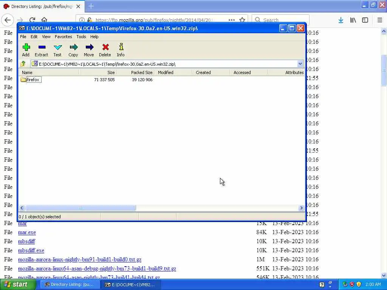Select the Directory Listing browser tab
This screenshot has height=290, width=387.
pyautogui.click(x=42, y=6)
